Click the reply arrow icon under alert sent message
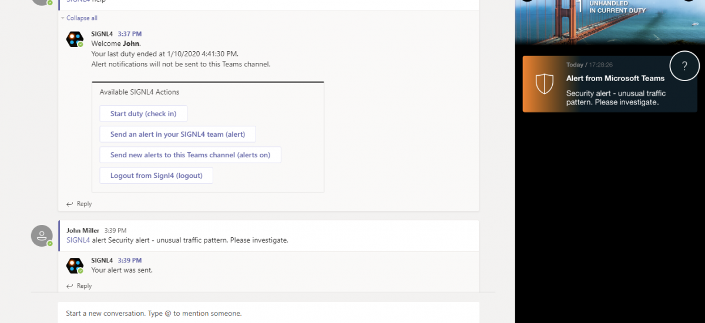This screenshot has height=323, width=705. (x=70, y=286)
